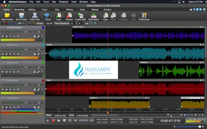Solo the Bass track

[x=10, y=90]
